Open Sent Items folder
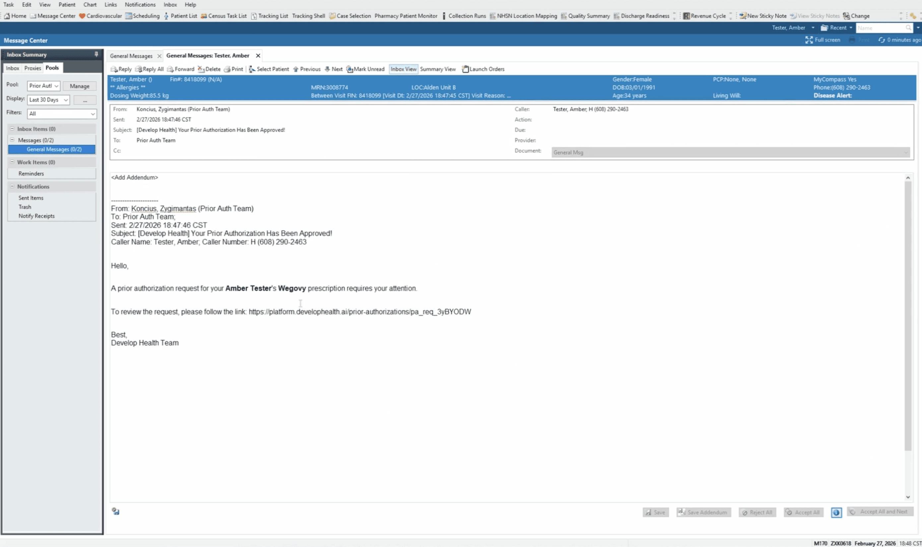 (x=31, y=198)
